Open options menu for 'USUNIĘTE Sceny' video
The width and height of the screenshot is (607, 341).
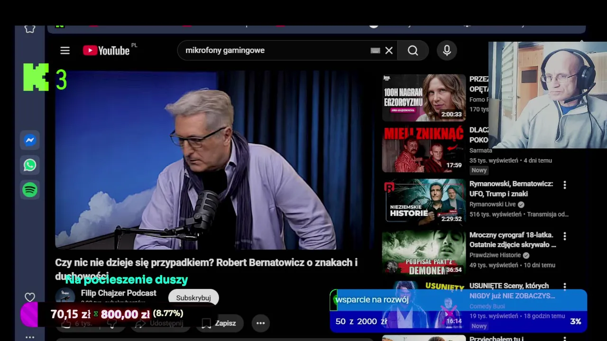(x=564, y=286)
